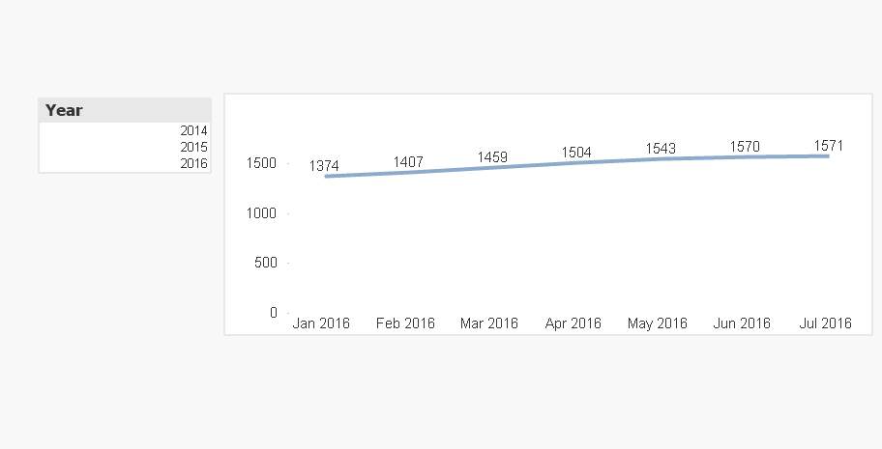The height and width of the screenshot is (449, 882).
Task: Click the 1407 data point label
Action: (x=408, y=161)
